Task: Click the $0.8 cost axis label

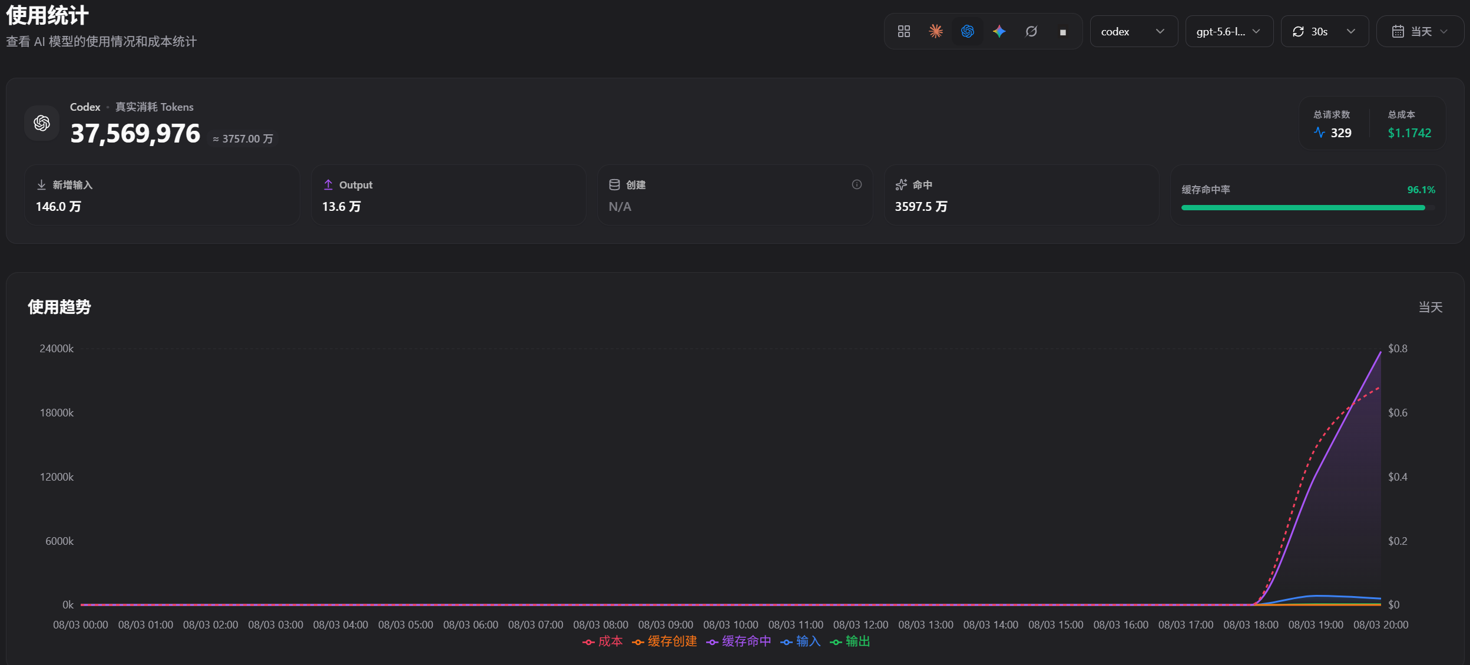Action: (x=1398, y=349)
